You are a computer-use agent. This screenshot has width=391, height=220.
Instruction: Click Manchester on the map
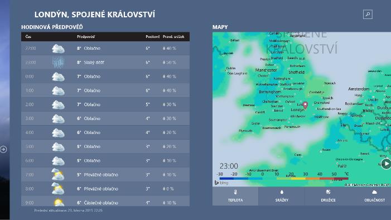(266, 70)
